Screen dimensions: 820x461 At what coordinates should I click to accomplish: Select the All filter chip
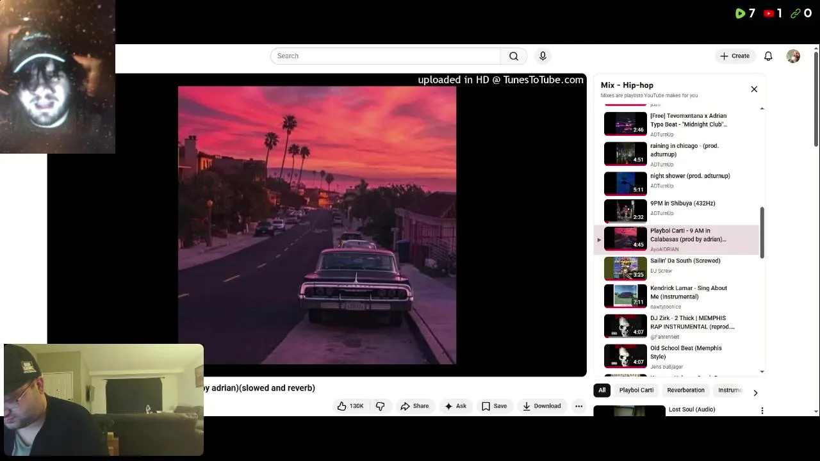(x=602, y=390)
